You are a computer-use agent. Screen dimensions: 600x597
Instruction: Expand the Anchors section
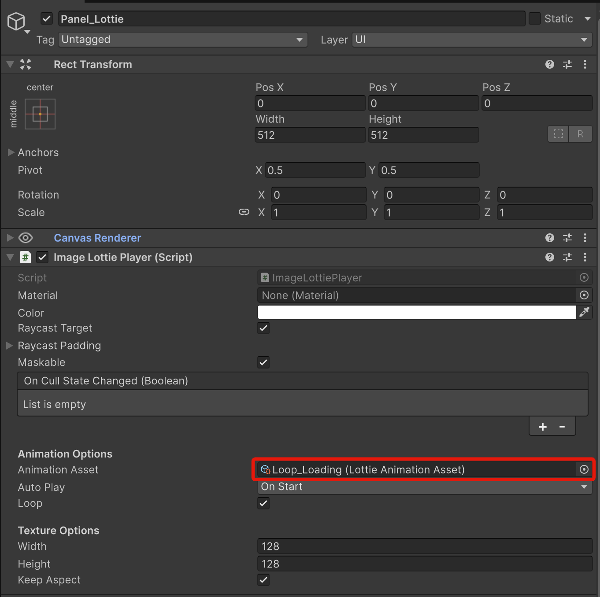tap(11, 152)
